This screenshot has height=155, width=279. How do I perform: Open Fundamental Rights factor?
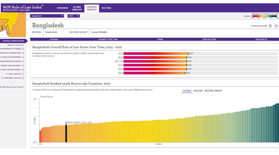coord(10,61)
